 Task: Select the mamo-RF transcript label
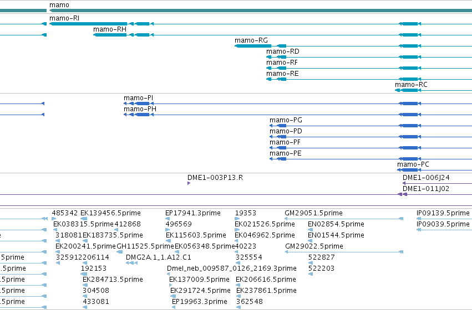[x=282, y=63]
